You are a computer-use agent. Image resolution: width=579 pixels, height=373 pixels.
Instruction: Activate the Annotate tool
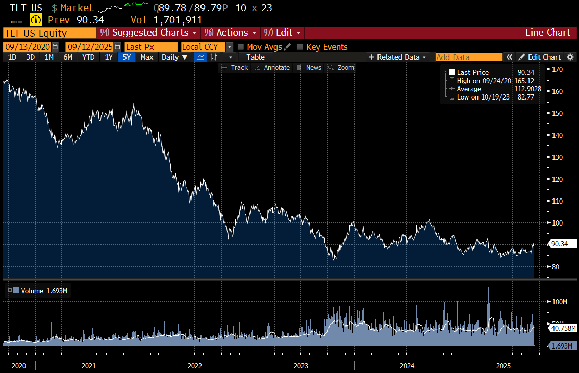272,67
